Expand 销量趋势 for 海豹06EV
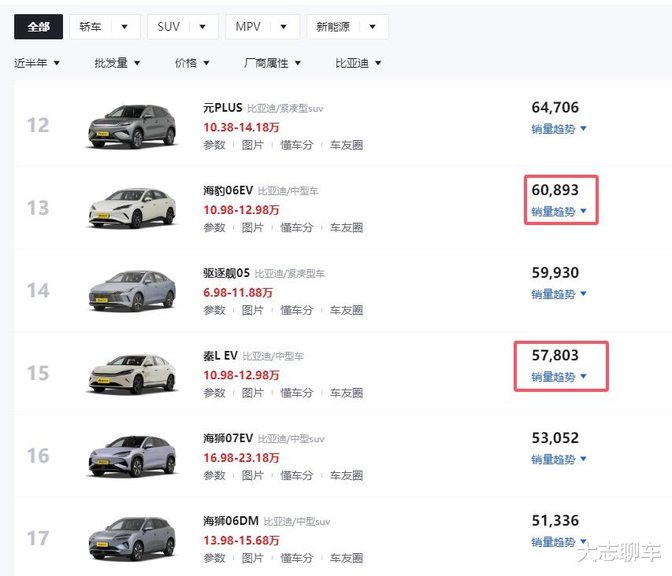Image resolution: width=672 pixels, height=576 pixels. 559,211
